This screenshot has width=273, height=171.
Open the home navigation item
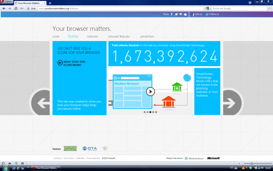73,36
